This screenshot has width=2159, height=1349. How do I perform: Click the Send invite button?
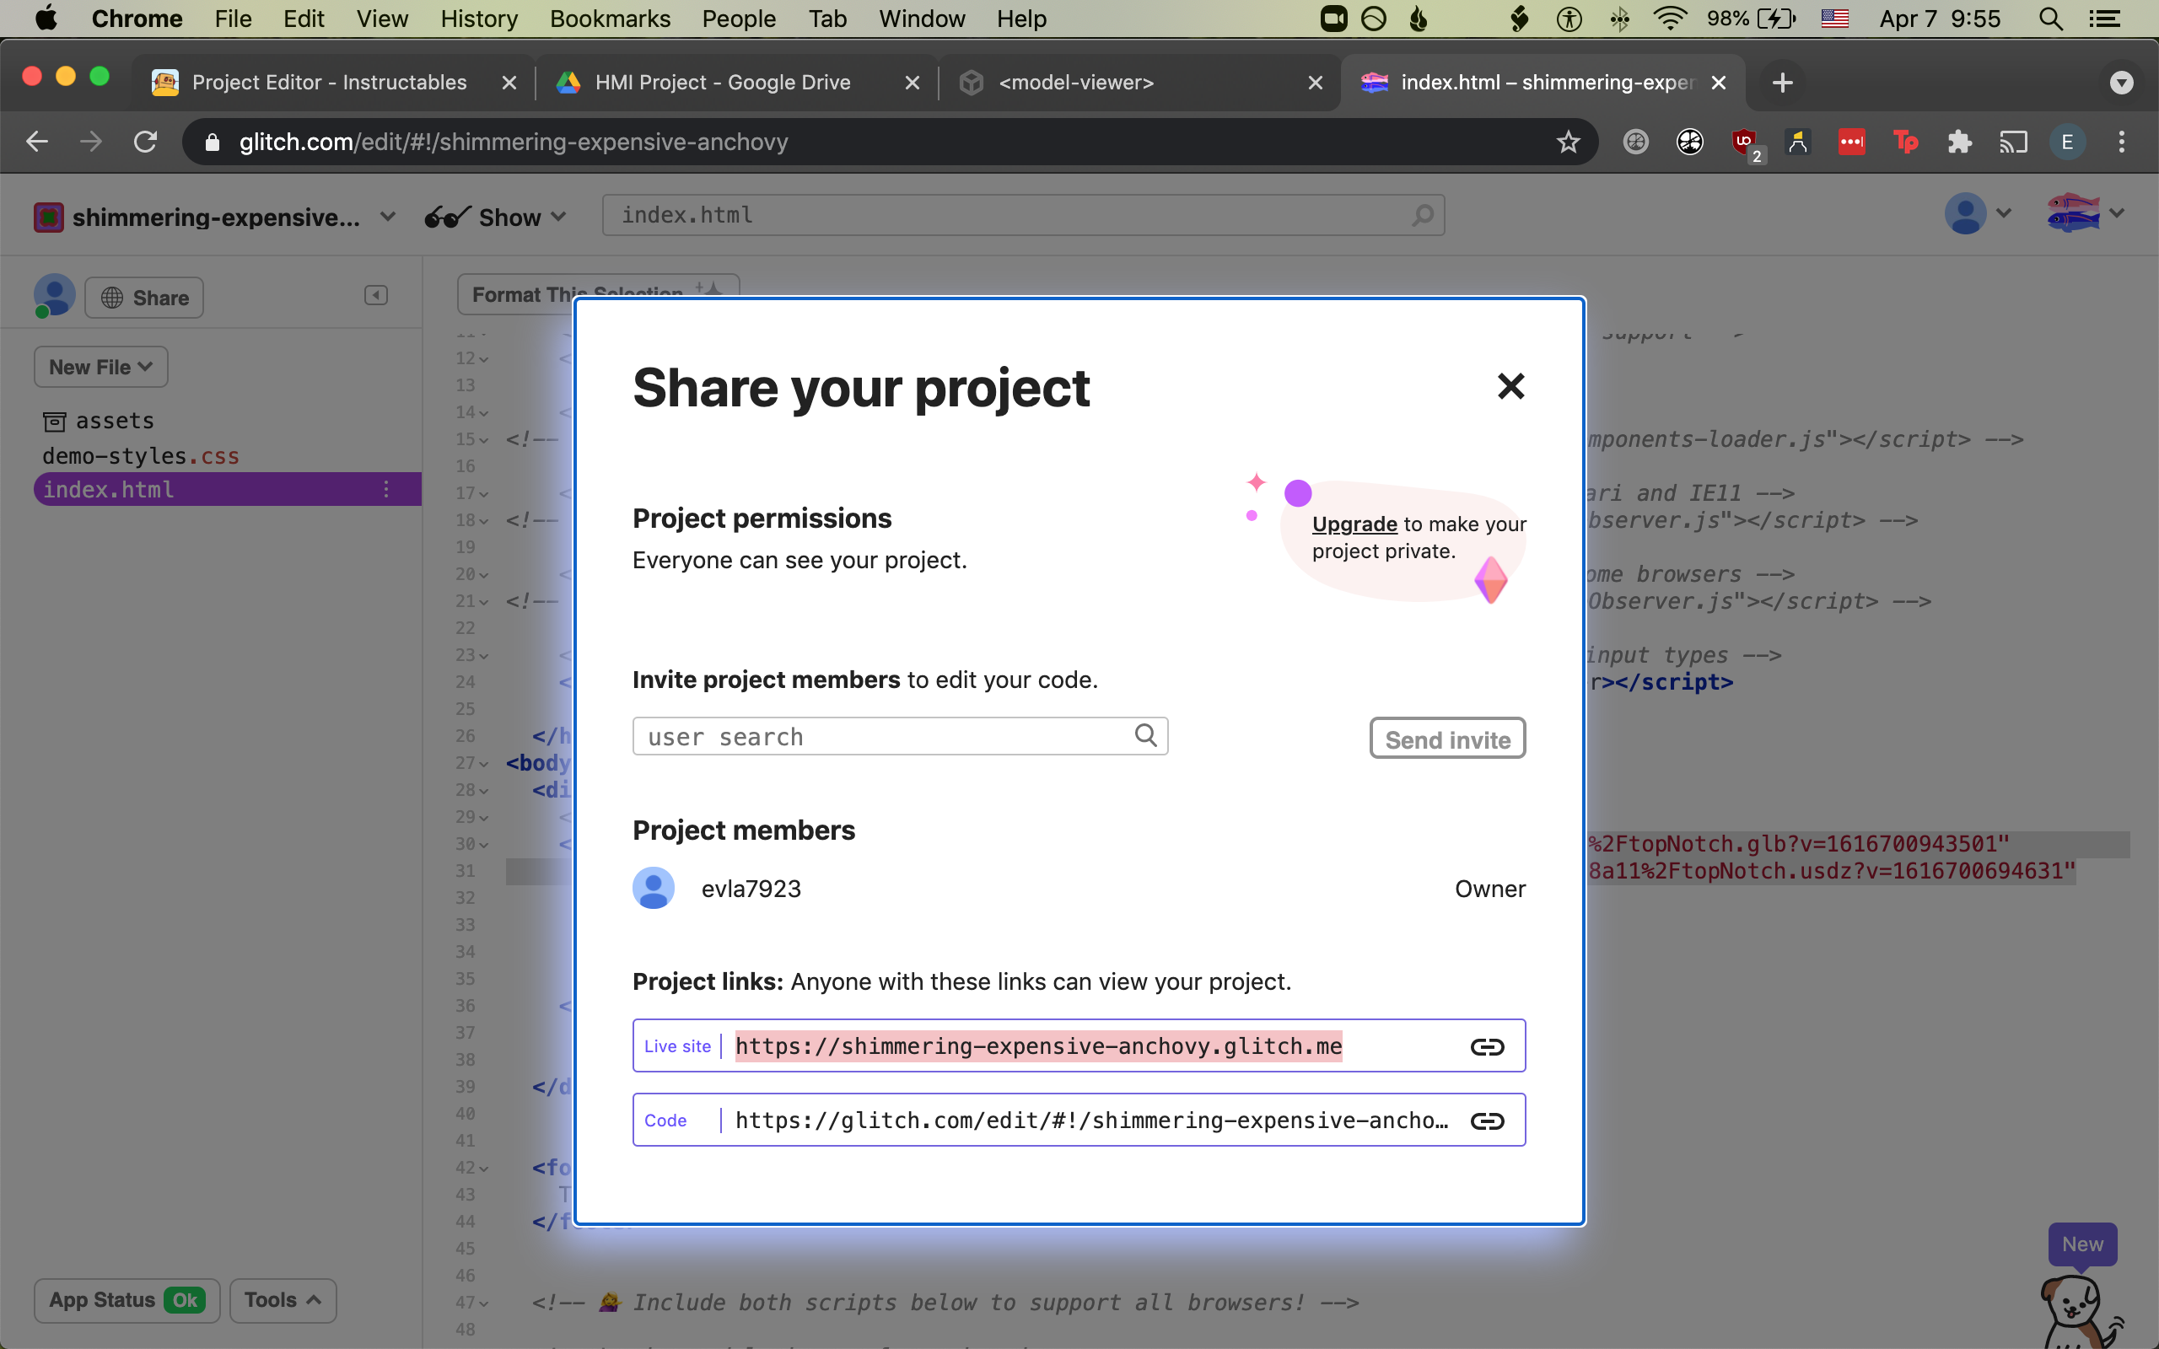pyautogui.click(x=1447, y=739)
